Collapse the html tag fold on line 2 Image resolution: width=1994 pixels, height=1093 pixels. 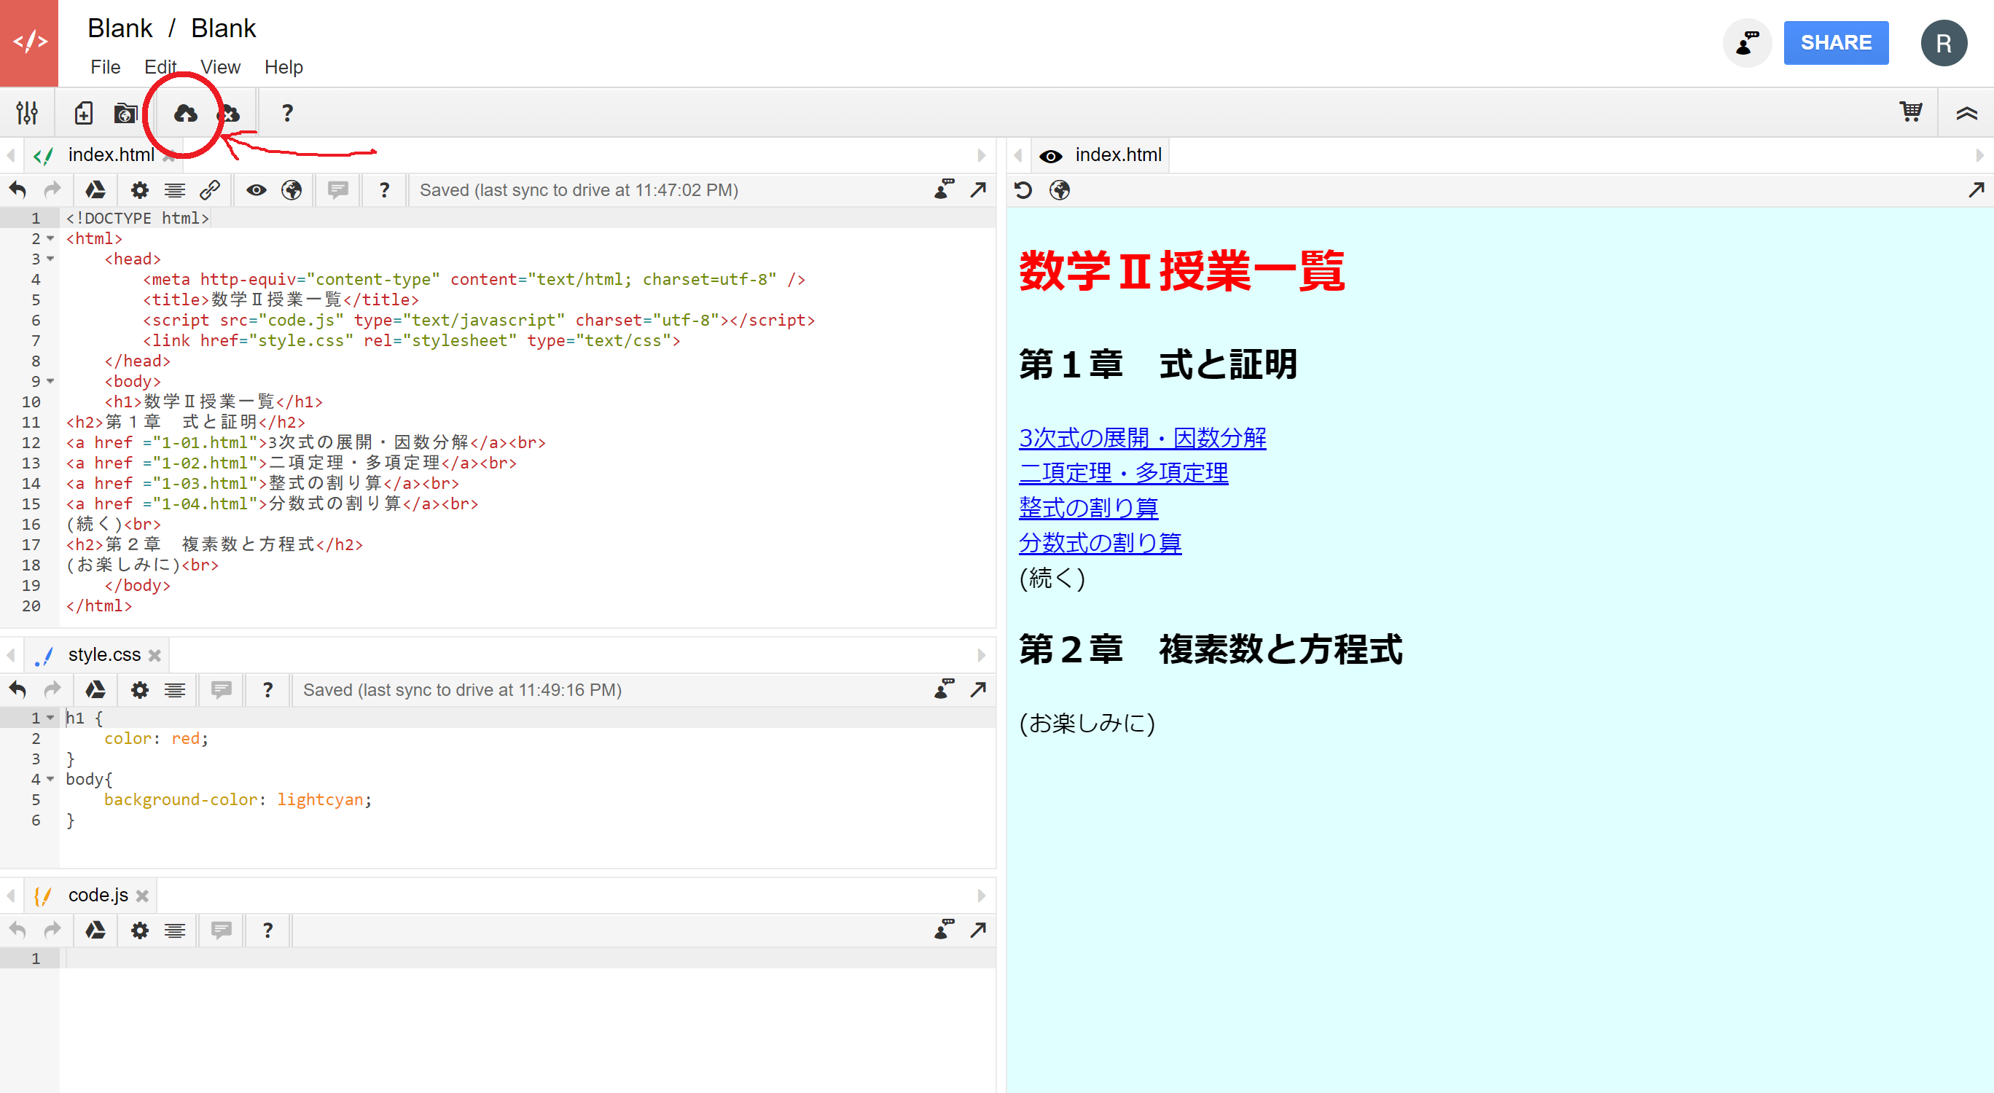pyautogui.click(x=50, y=238)
